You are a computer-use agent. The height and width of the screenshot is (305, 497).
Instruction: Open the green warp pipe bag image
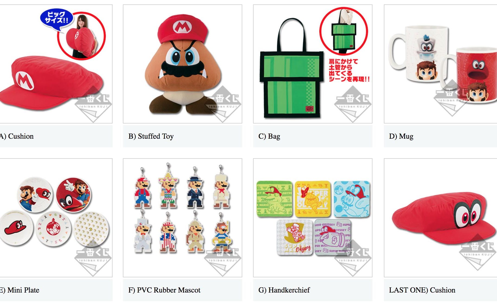point(313,64)
